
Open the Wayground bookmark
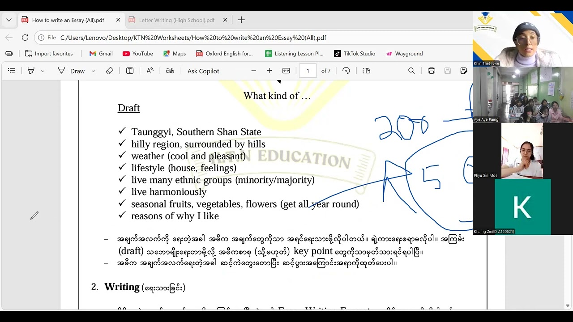tap(404, 54)
